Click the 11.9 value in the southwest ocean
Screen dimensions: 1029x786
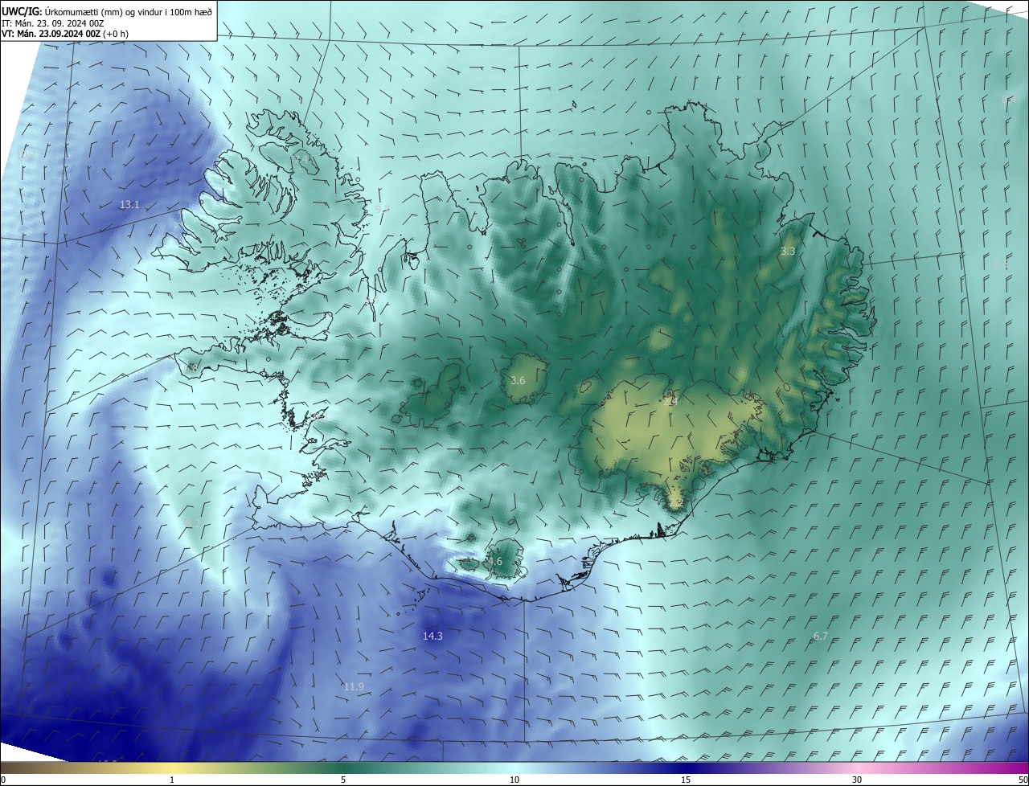point(354,686)
